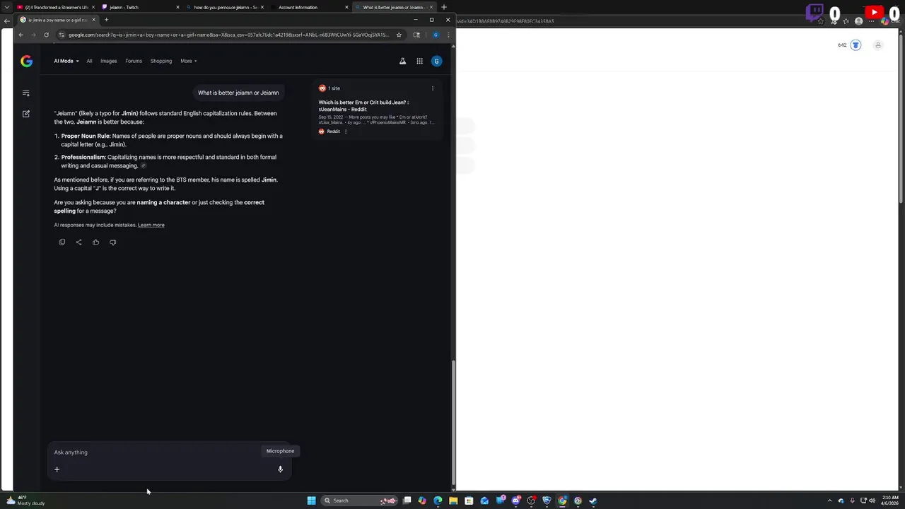This screenshot has width=905, height=509.
Task: Open the Learn more link
Action: click(x=151, y=225)
